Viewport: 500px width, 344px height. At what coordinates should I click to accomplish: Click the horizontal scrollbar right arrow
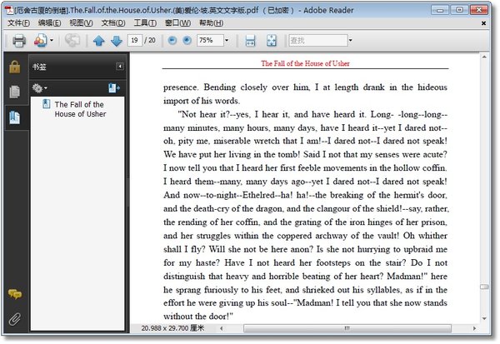tap(474, 328)
